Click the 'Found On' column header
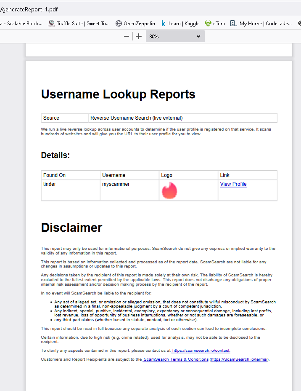 click(70, 175)
